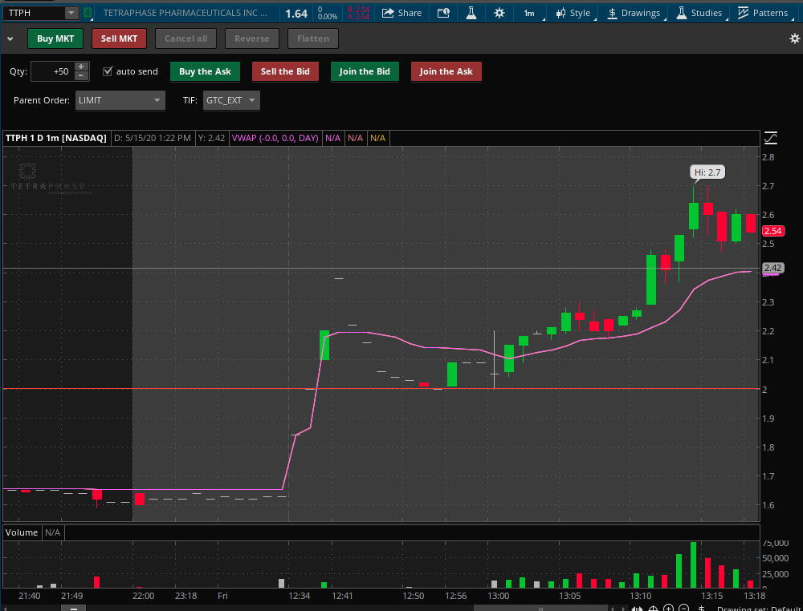Open the 1m timeframe selector
The width and height of the screenshot is (803, 611).
(529, 13)
